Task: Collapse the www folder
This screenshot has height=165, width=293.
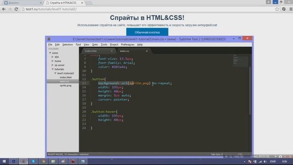Action: click(50, 53)
